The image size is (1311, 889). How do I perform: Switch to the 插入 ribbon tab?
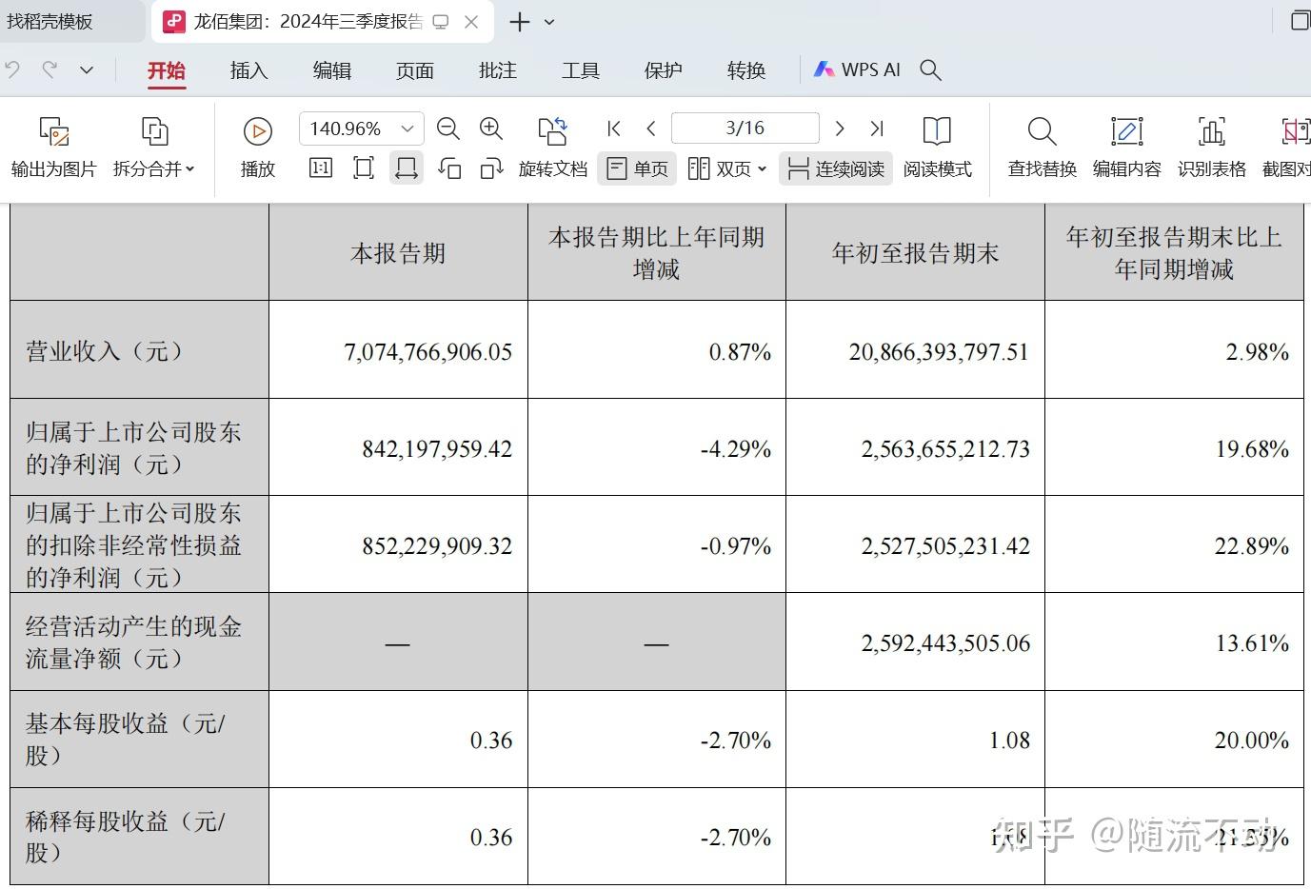pos(248,69)
